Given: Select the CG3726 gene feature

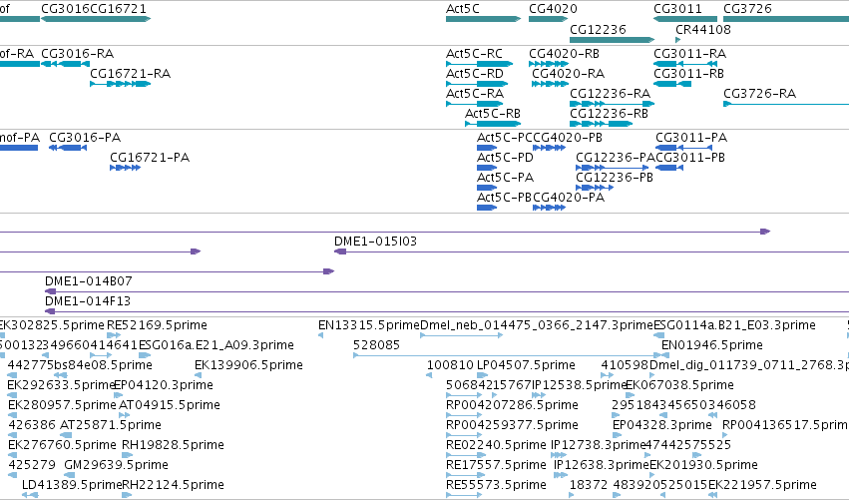Looking at the screenshot, I should pyautogui.click(x=786, y=19).
